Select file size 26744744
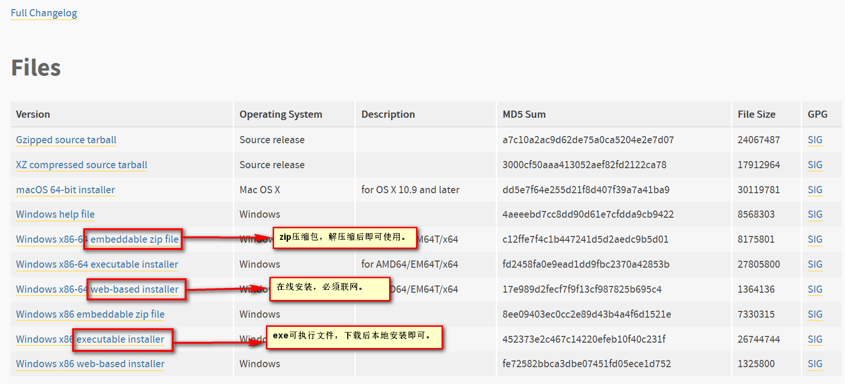 (x=759, y=339)
